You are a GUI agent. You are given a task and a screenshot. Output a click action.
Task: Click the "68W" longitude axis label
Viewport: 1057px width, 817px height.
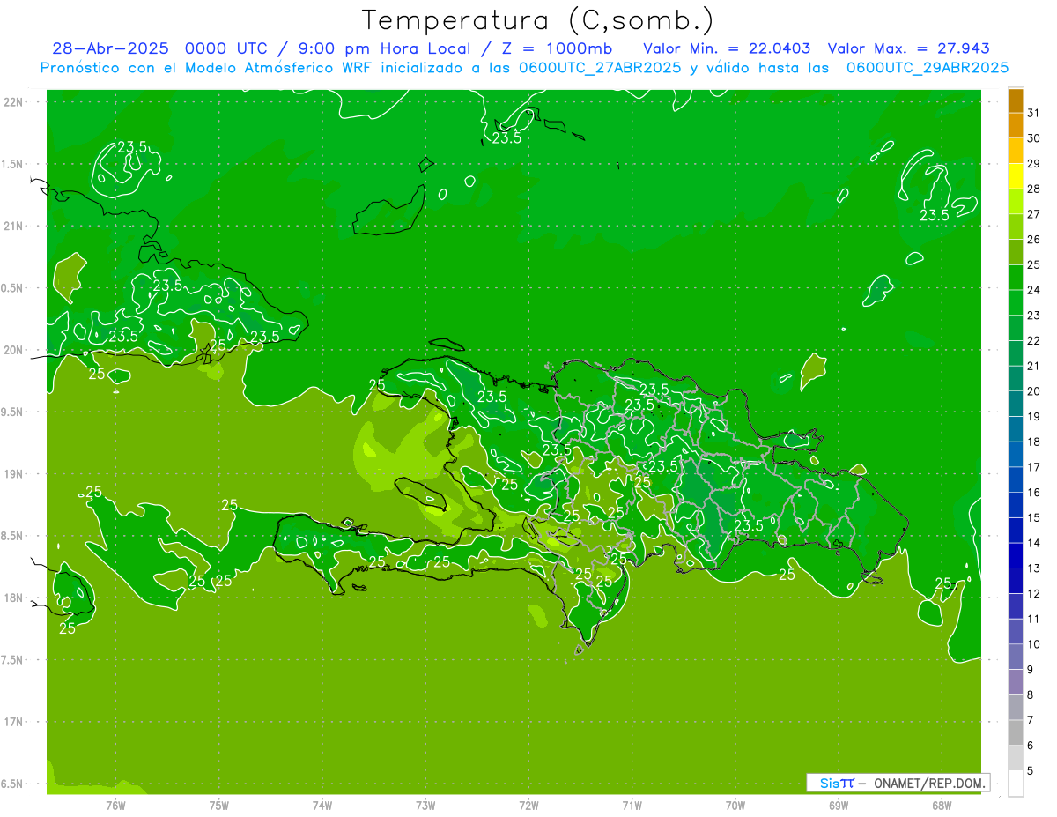pyautogui.click(x=942, y=806)
